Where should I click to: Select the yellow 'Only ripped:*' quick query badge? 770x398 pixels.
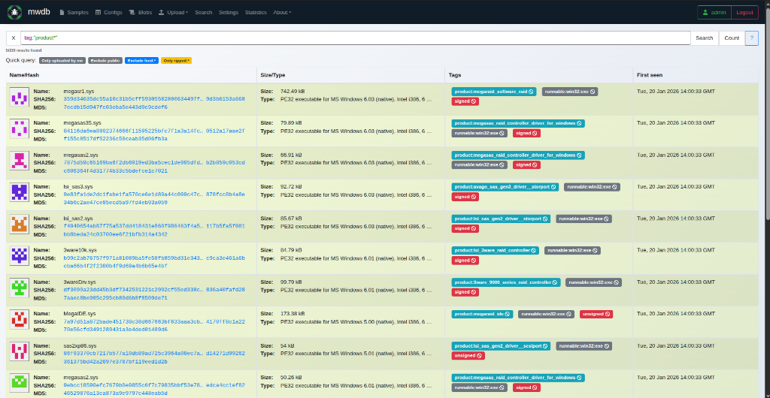[x=177, y=60]
